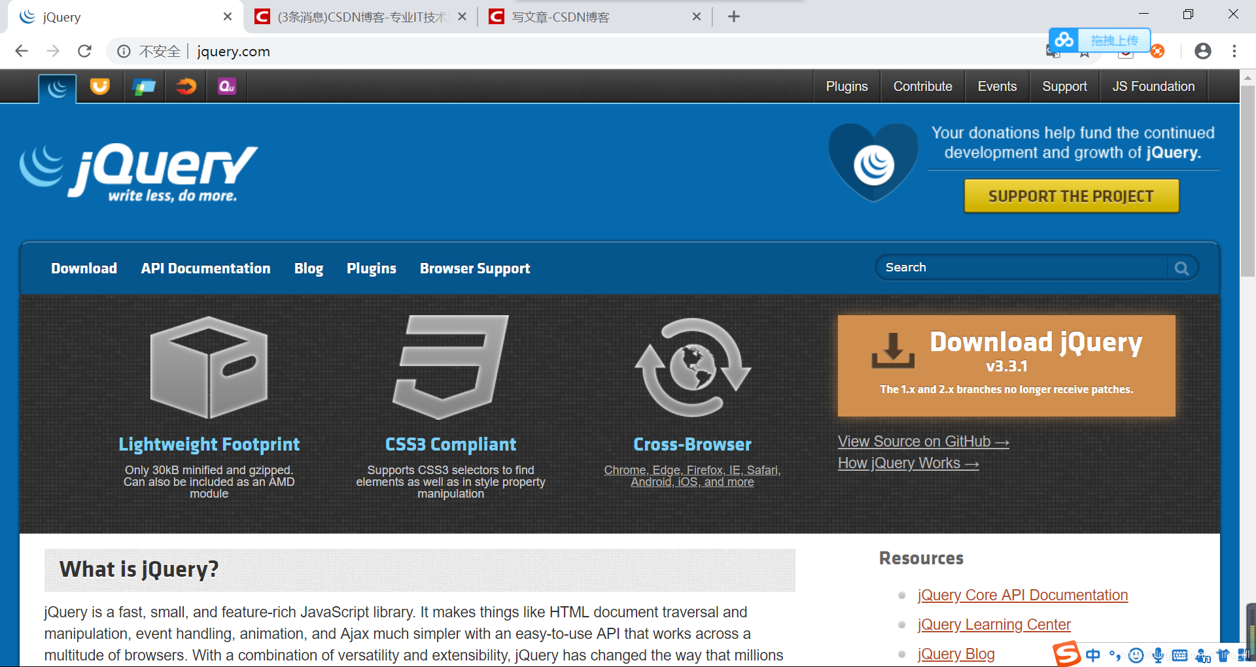Click Sogou microphone voice input icon

(x=1158, y=655)
